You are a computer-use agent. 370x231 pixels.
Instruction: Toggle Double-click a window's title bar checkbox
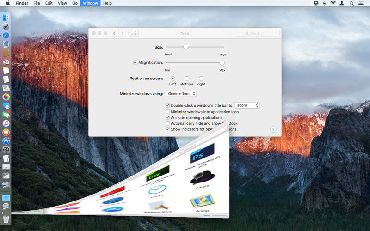(x=167, y=105)
